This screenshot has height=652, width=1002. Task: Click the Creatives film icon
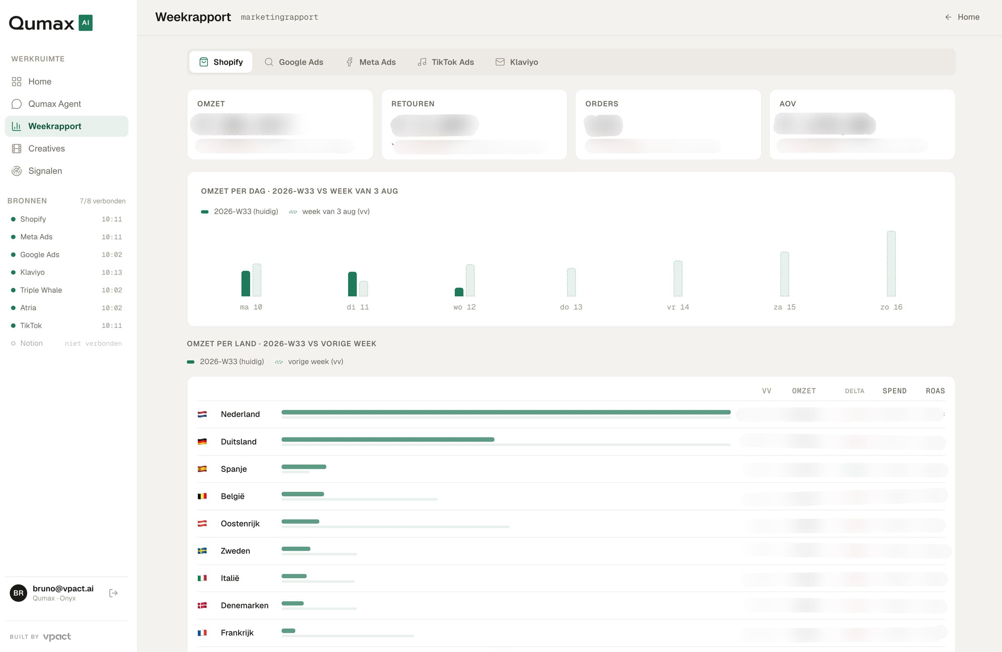pyautogui.click(x=17, y=148)
